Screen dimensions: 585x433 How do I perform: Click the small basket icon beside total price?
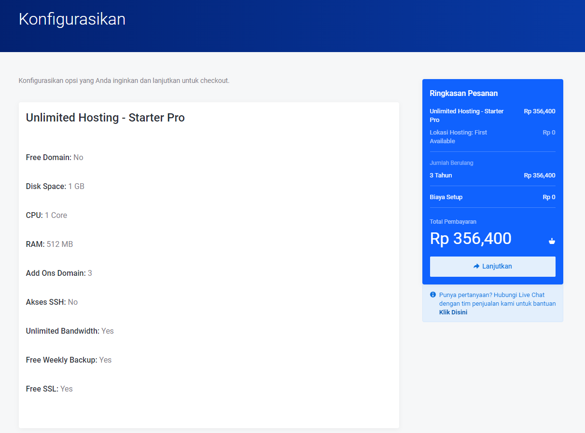click(552, 241)
